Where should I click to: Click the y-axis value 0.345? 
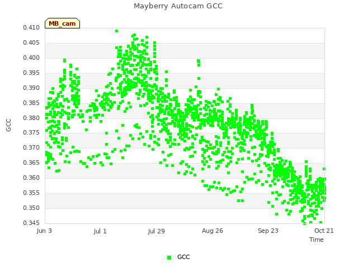tap(31, 223)
